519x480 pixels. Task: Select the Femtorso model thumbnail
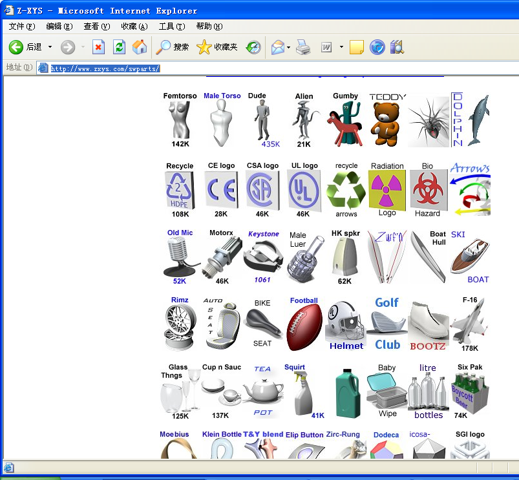pos(180,120)
